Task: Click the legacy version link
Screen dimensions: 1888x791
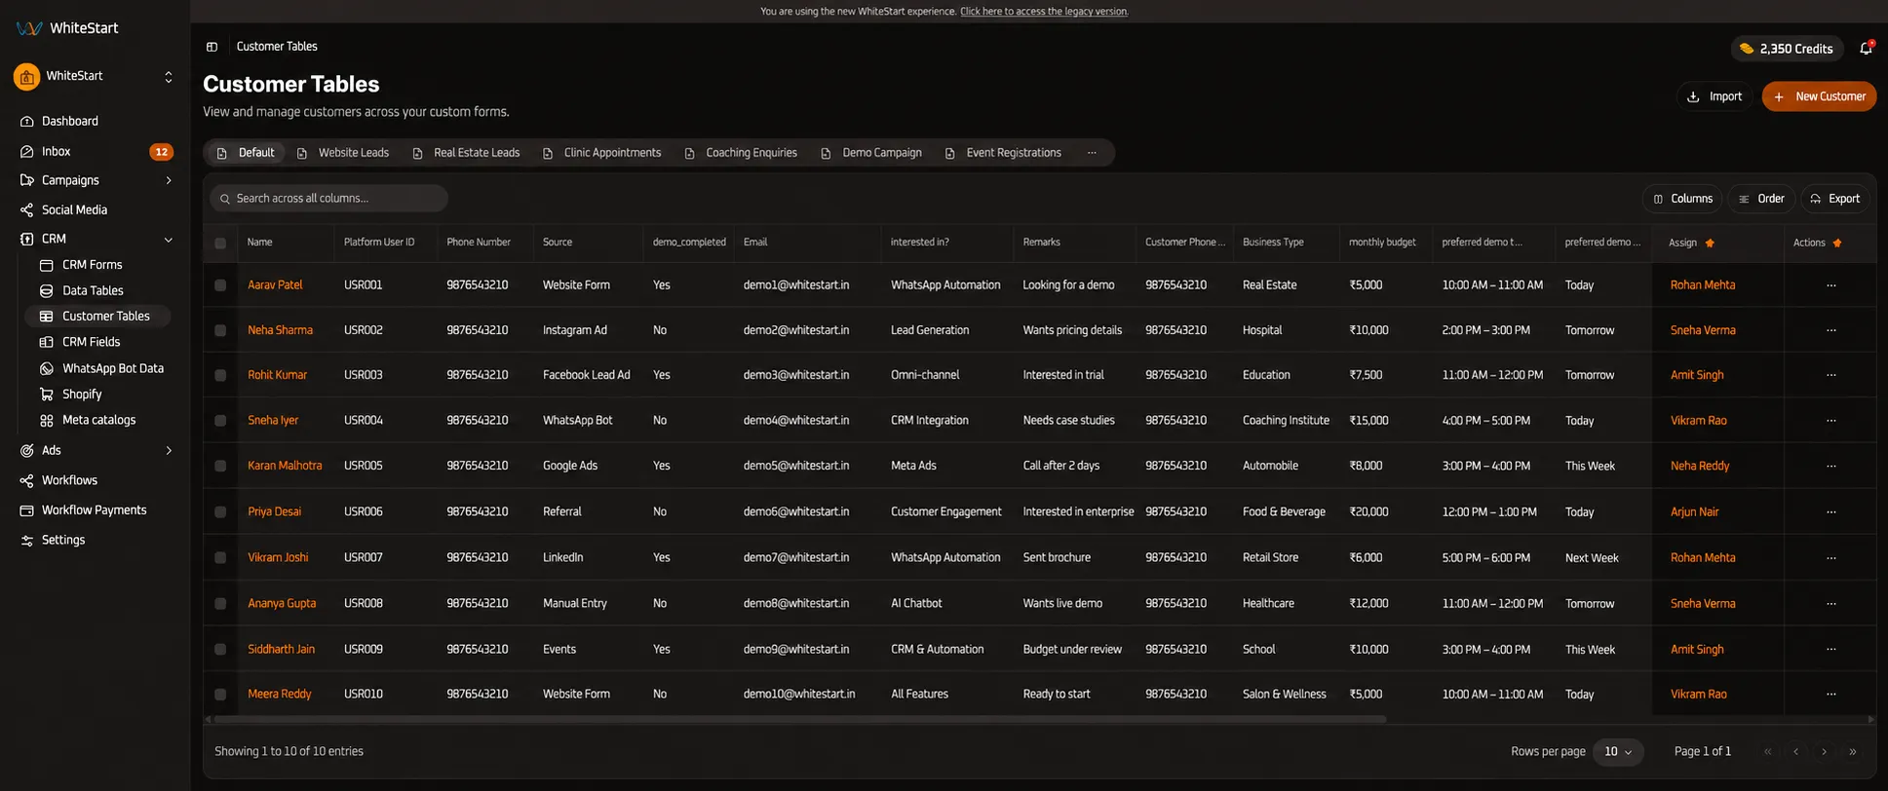Action: 1044,12
